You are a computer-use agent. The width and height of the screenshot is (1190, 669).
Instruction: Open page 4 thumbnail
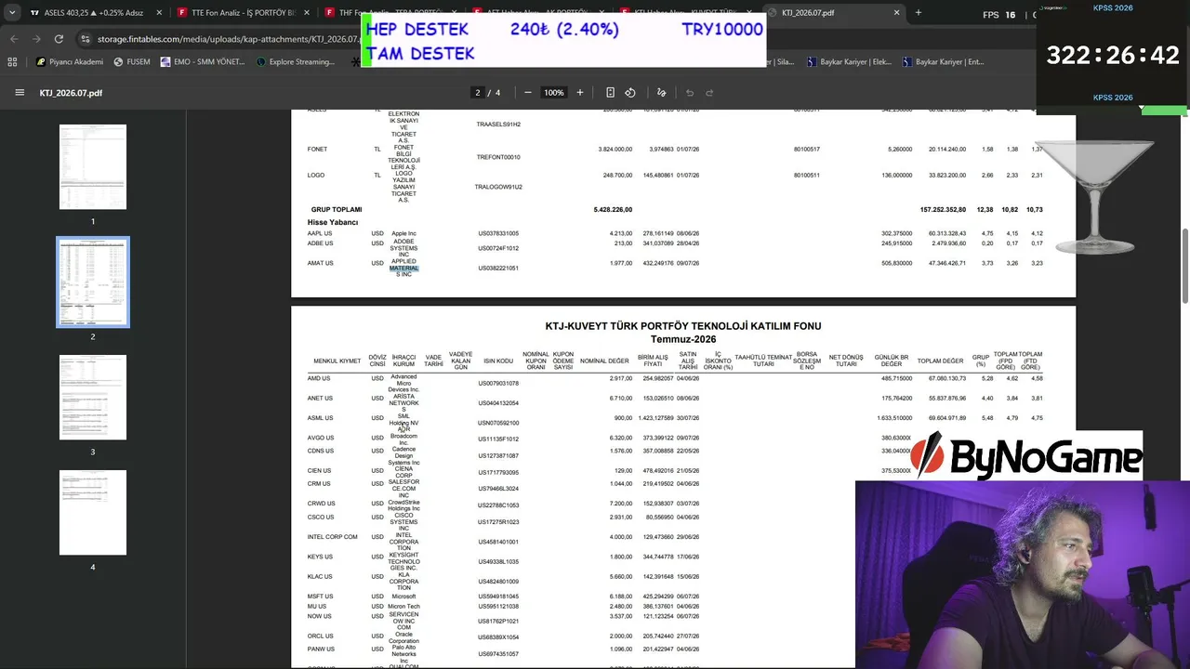tap(93, 513)
